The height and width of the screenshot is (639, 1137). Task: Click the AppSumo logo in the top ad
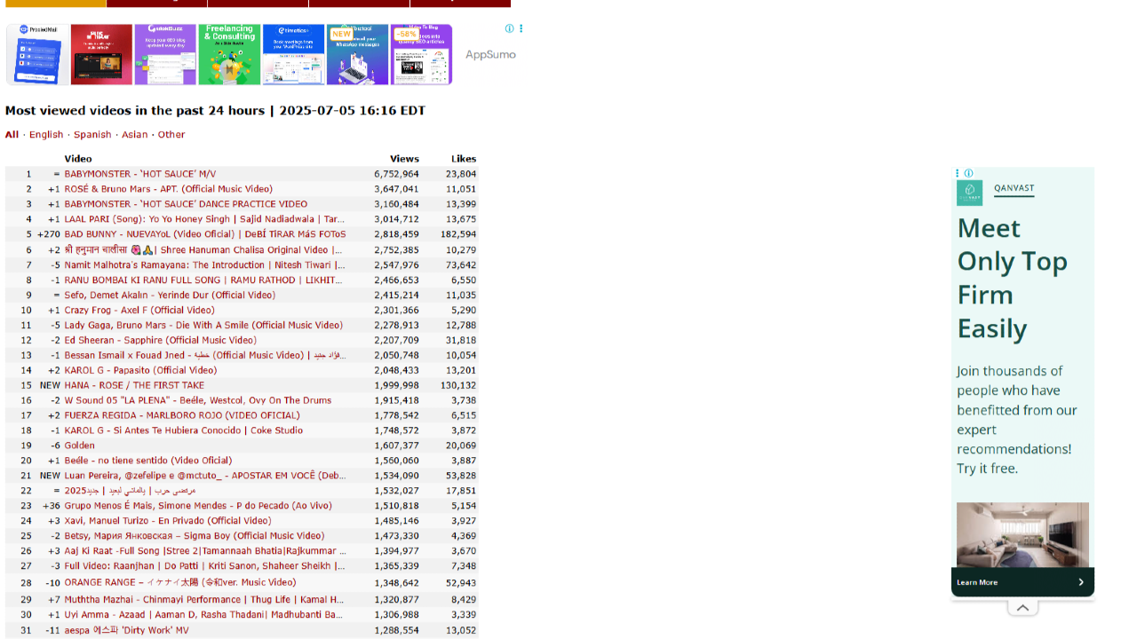click(x=490, y=55)
